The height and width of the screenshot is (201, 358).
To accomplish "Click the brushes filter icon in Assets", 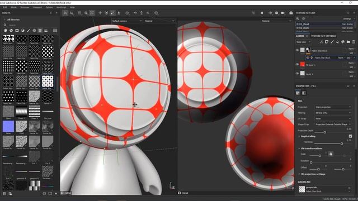I will (29, 30).
